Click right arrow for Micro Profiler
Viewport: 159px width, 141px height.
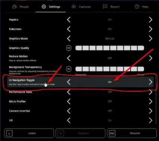(150, 101)
